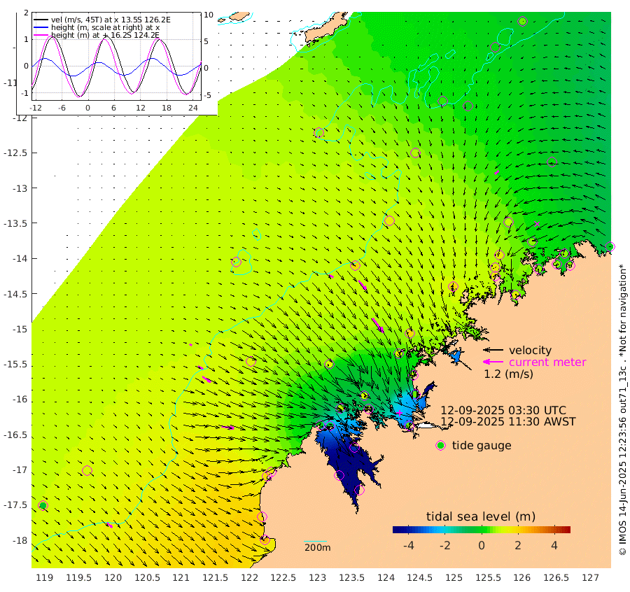Click the tidal sea level colorbar
The height and width of the screenshot is (592, 630).
click(482, 530)
